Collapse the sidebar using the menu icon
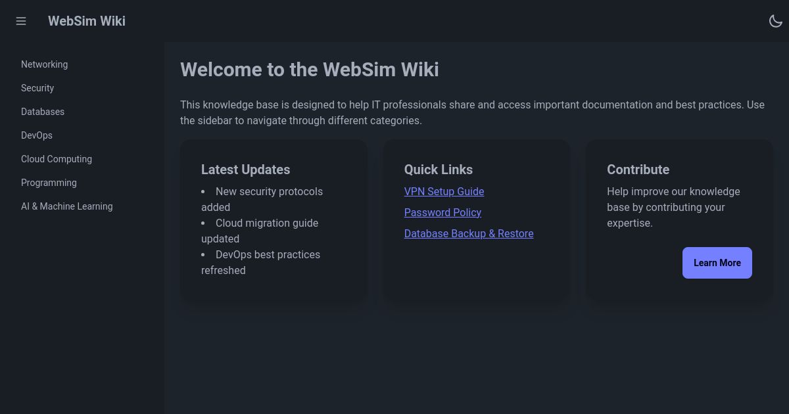This screenshot has height=414, width=789. point(21,21)
